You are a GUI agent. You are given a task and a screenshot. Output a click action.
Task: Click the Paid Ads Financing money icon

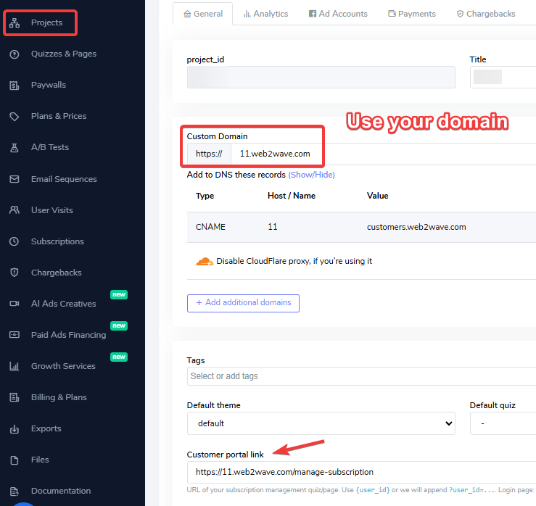(x=15, y=335)
